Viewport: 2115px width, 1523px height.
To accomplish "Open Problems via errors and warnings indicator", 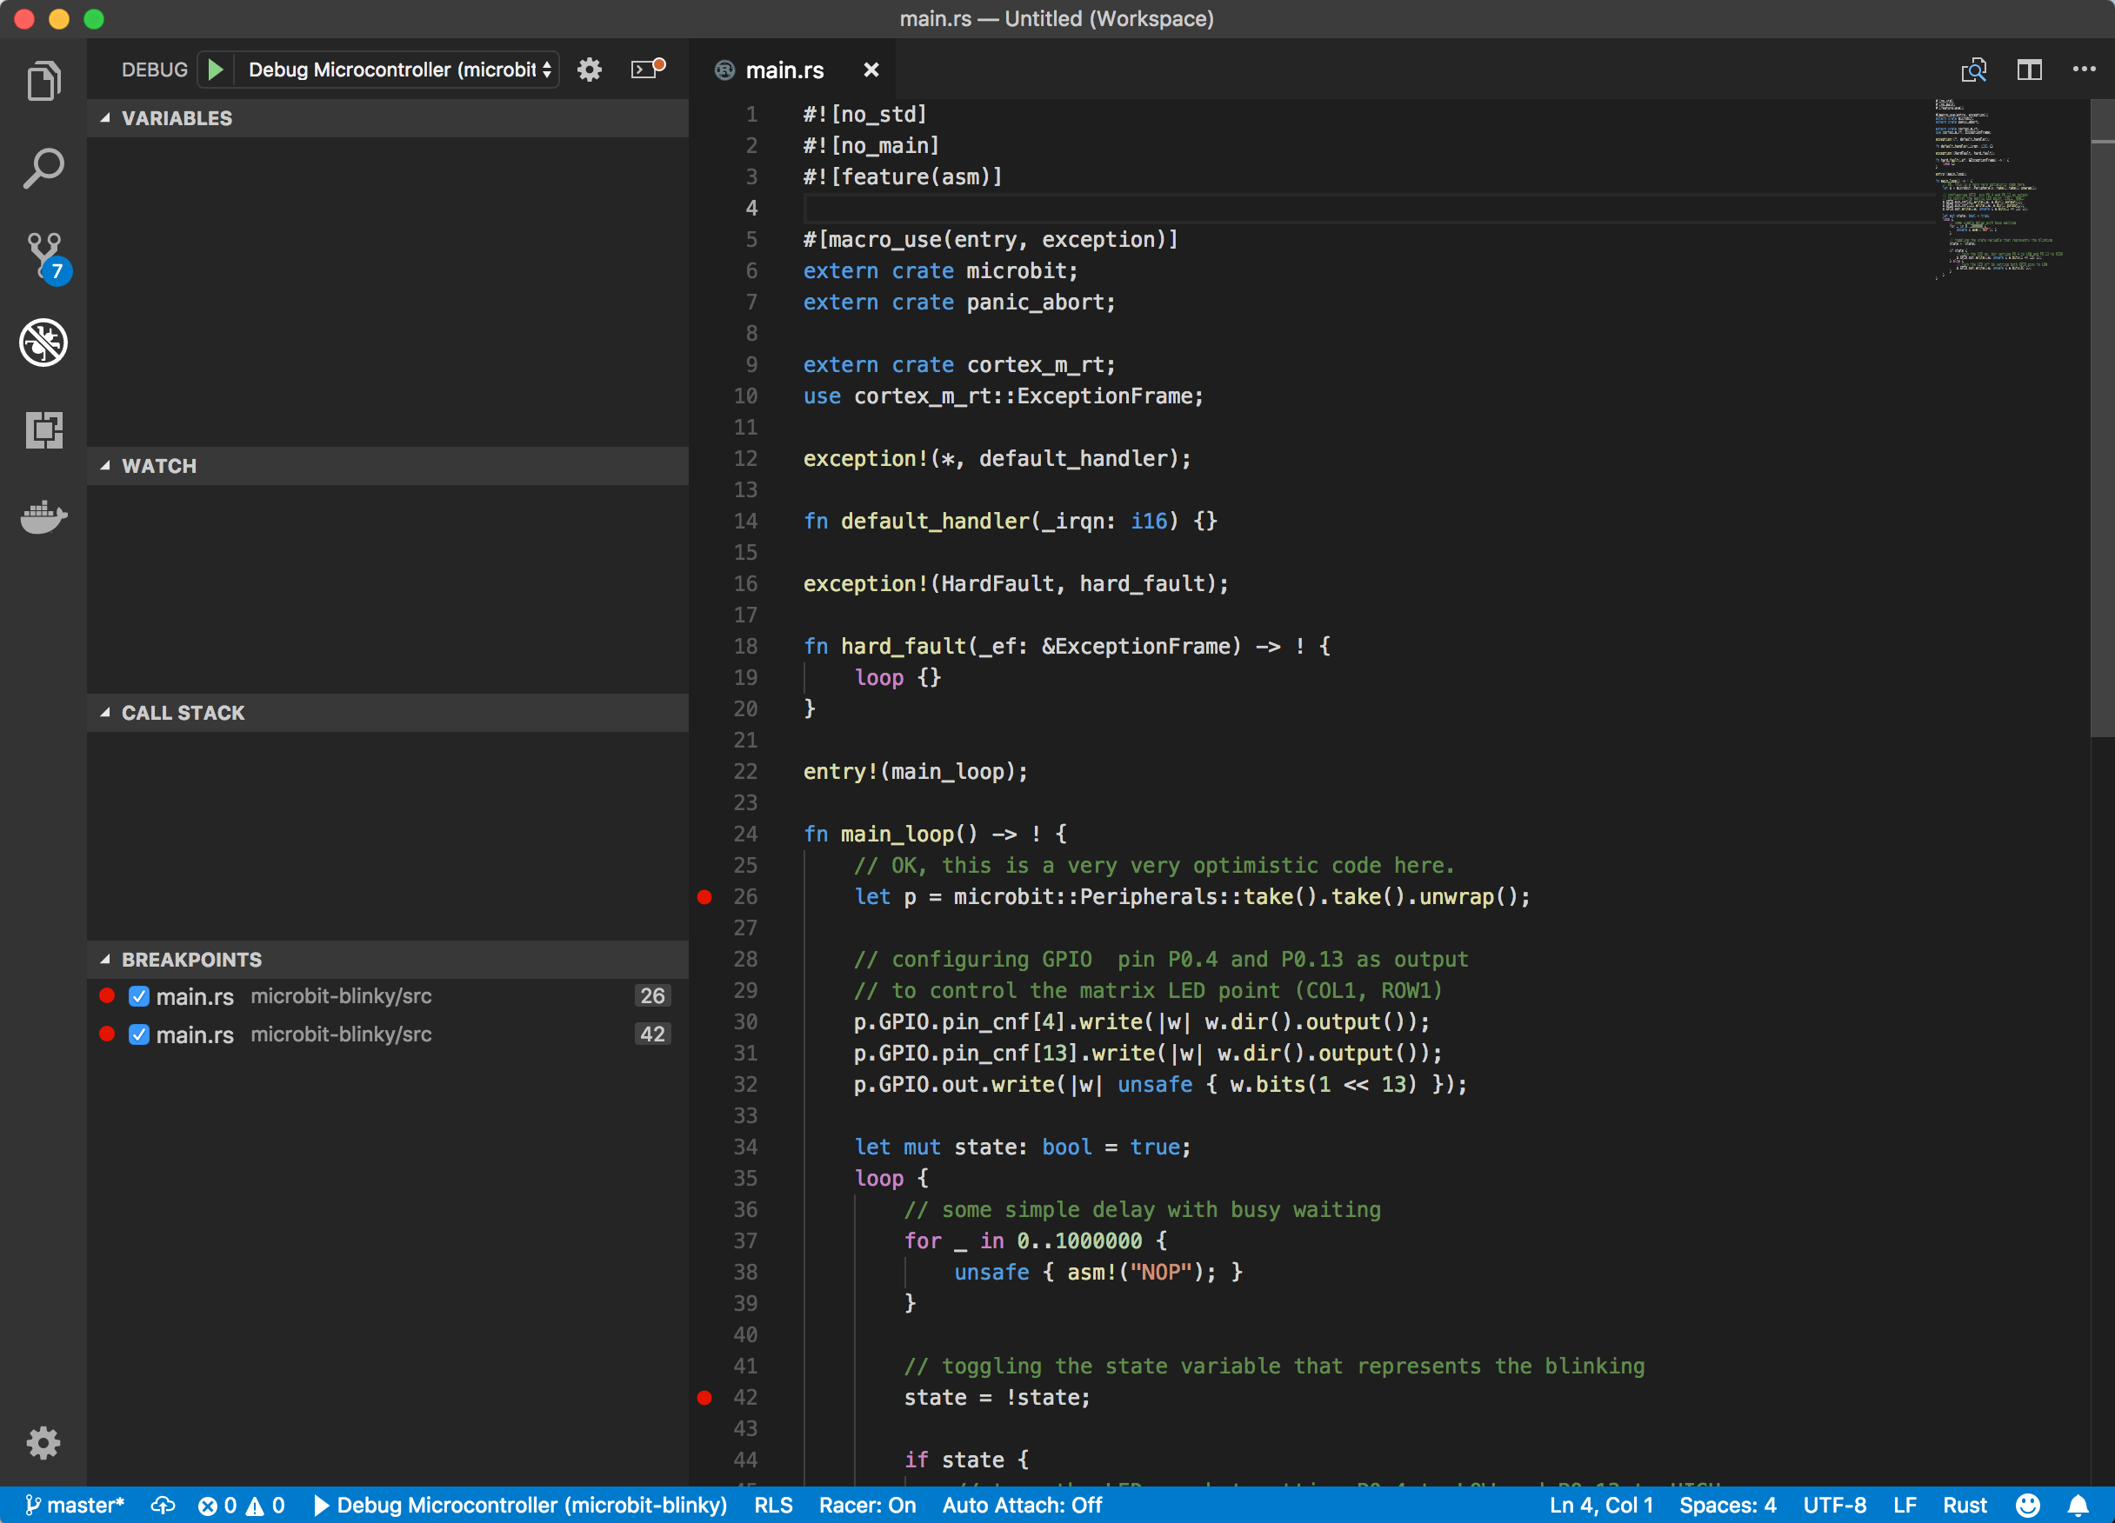I will [242, 1506].
